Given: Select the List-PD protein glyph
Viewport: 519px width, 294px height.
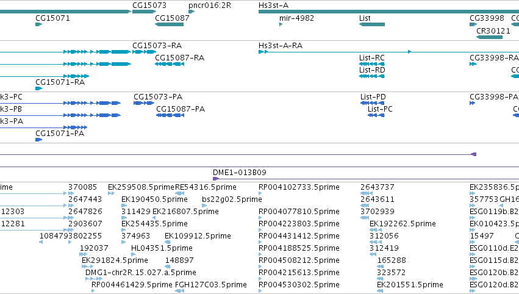Looking at the screenshot, I should coord(373,103).
